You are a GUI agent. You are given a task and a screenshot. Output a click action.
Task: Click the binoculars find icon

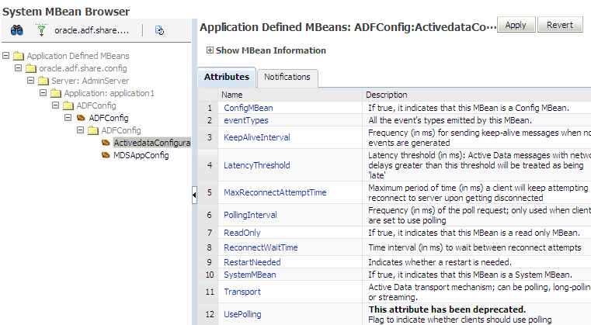pyautogui.click(x=16, y=30)
